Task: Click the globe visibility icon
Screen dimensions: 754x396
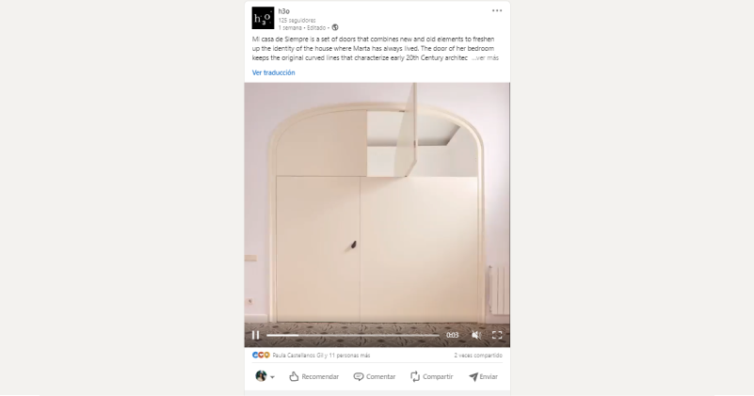Action: [335, 28]
